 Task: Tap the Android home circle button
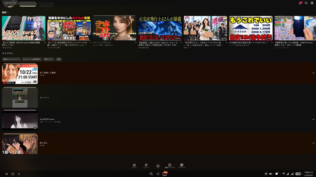[13, 174]
